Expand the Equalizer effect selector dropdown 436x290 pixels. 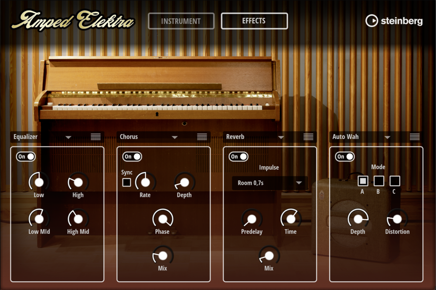click(x=68, y=137)
